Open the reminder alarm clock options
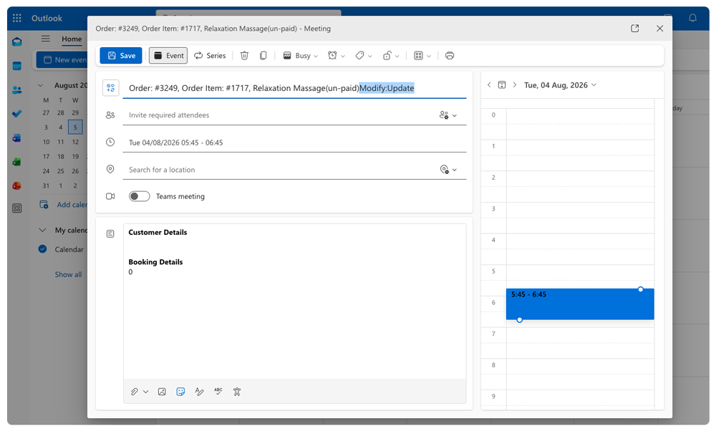Viewport: 716px width, 431px height. [336, 56]
